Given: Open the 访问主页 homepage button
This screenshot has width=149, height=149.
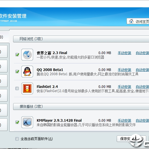Looking at the screenshot, I should [x=138, y=21].
